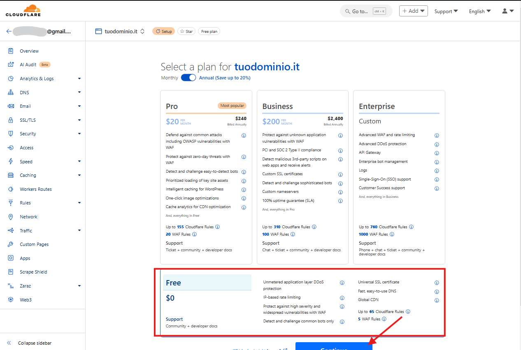Viewport: 521px width, 350px height.
Task: Click the Custom Pages wrench icon
Action: pos(11,244)
